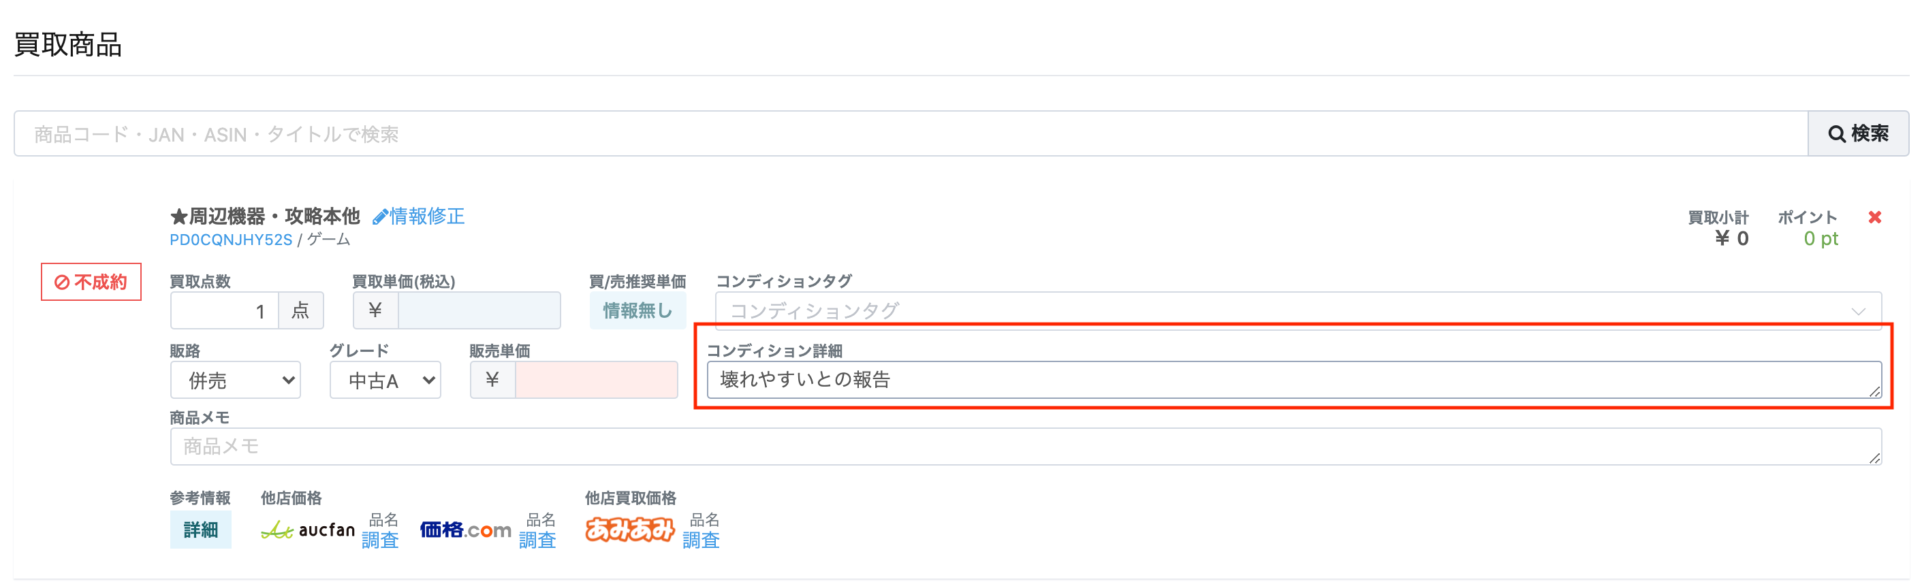This screenshot has height=584, width=1922.
Task: Click the 不成約 status badge
Action: (91, 282)
